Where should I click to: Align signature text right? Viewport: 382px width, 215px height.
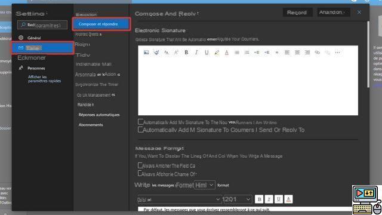coord(307,53)
